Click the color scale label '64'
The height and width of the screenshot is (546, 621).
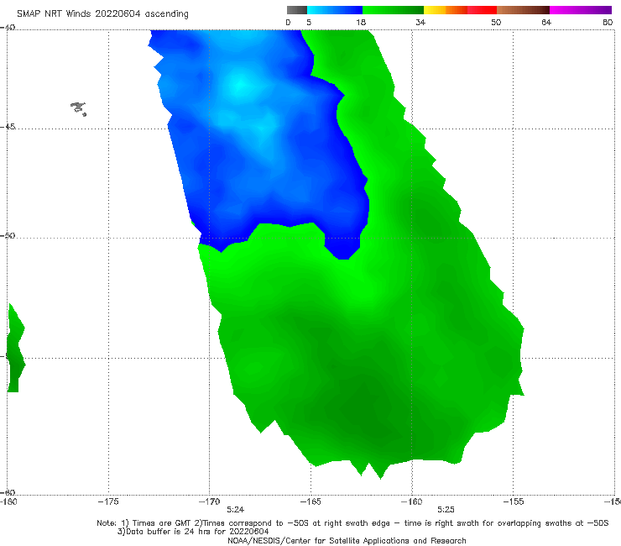(546, 22)
